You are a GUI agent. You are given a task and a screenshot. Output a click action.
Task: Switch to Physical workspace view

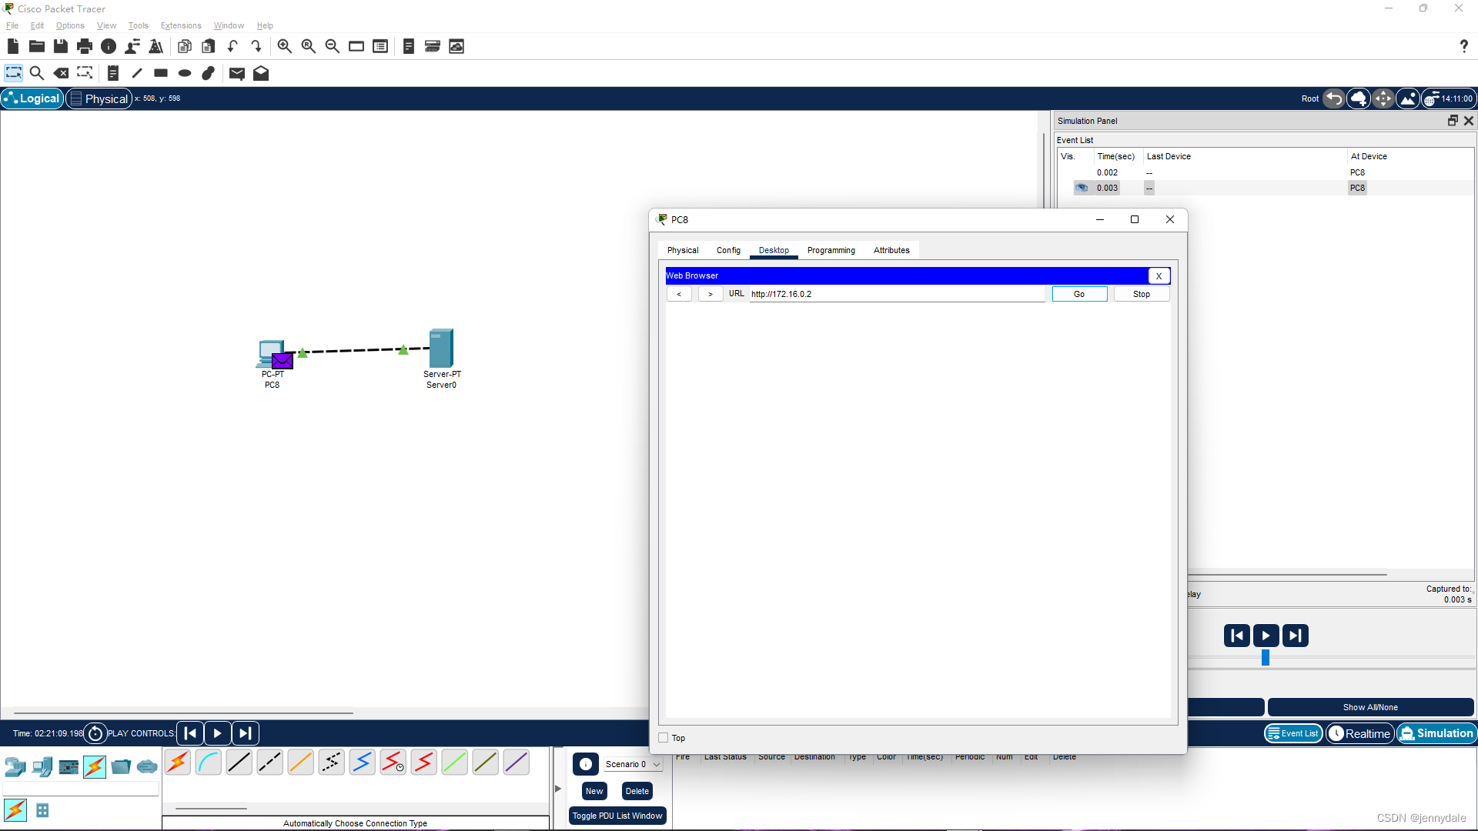99,98
